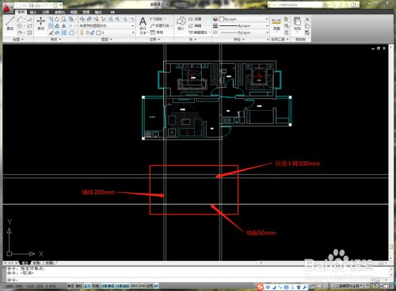Click the Linear dimension (线性) button

point(158,19)
